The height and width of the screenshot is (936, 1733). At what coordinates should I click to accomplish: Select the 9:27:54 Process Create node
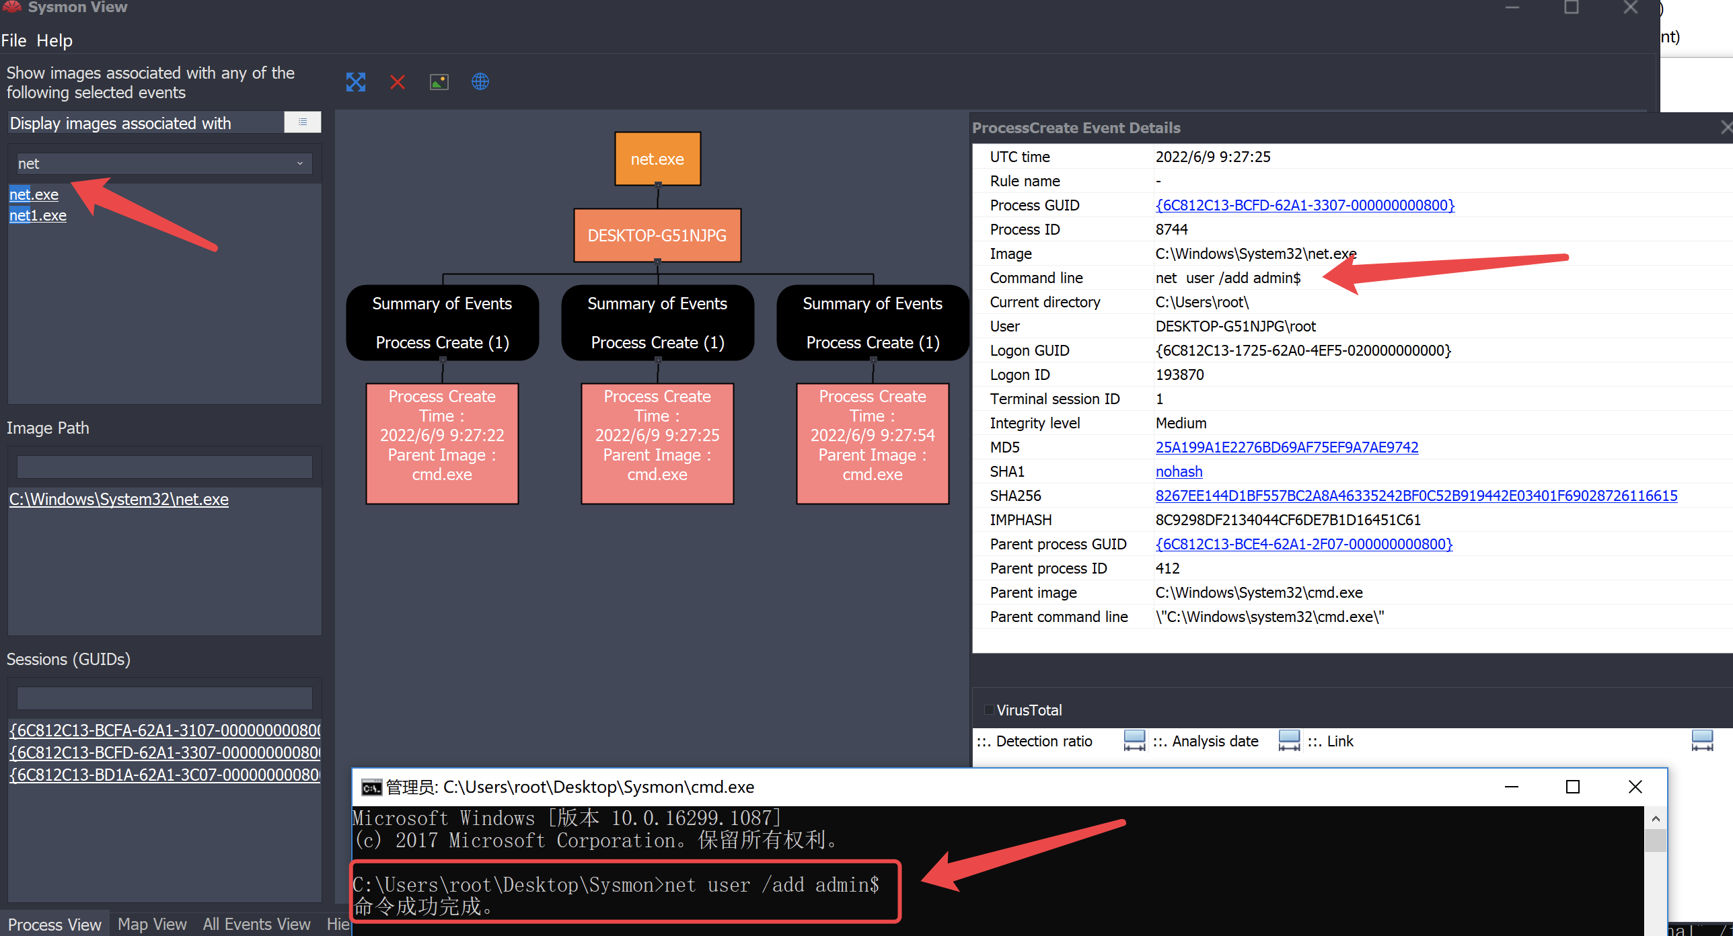(872, 443)
